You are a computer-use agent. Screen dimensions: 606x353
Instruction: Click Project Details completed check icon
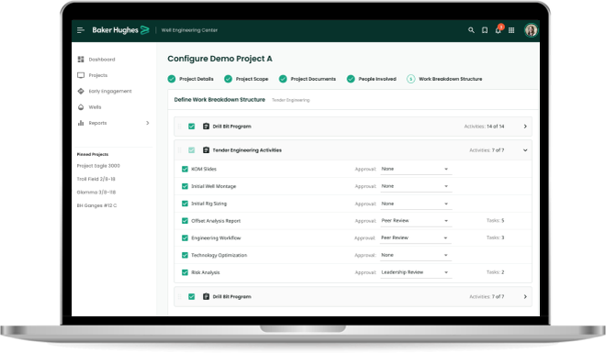coord(172,79)
